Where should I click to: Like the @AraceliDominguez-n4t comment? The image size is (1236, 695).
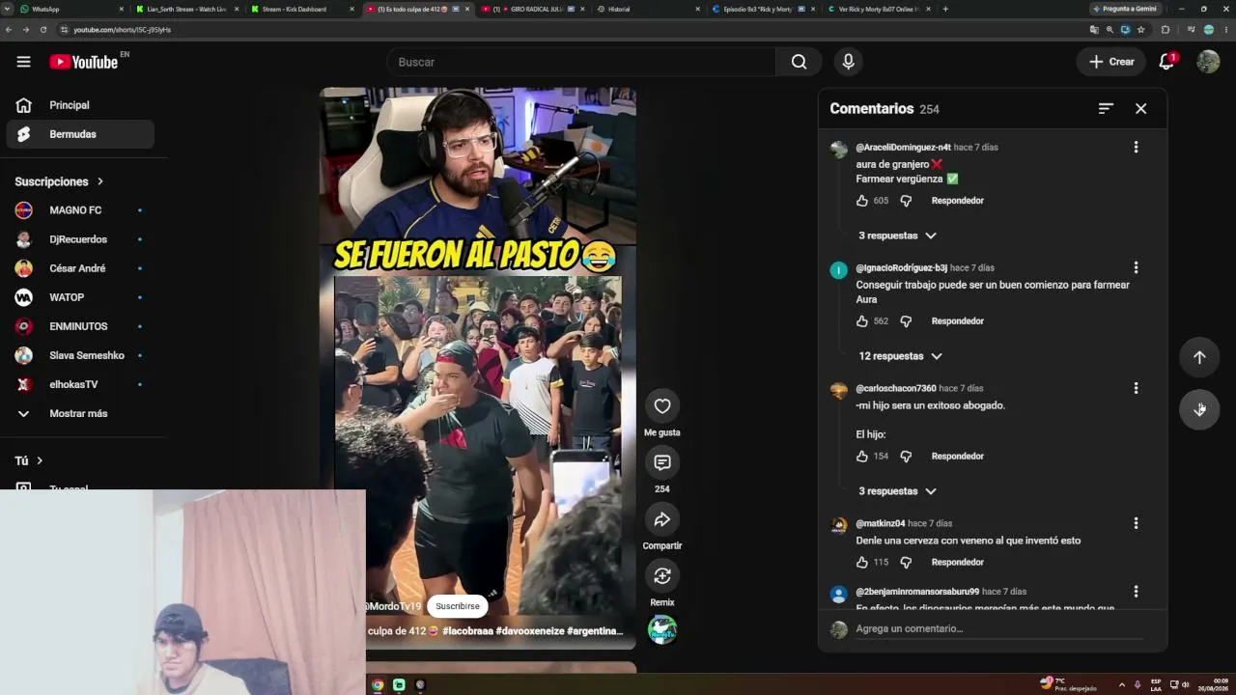click(x=862, y=201)
